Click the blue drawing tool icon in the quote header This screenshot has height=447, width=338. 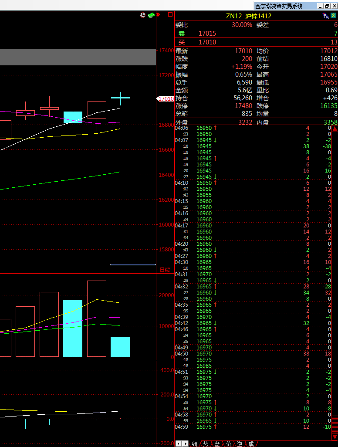[325, 16]
